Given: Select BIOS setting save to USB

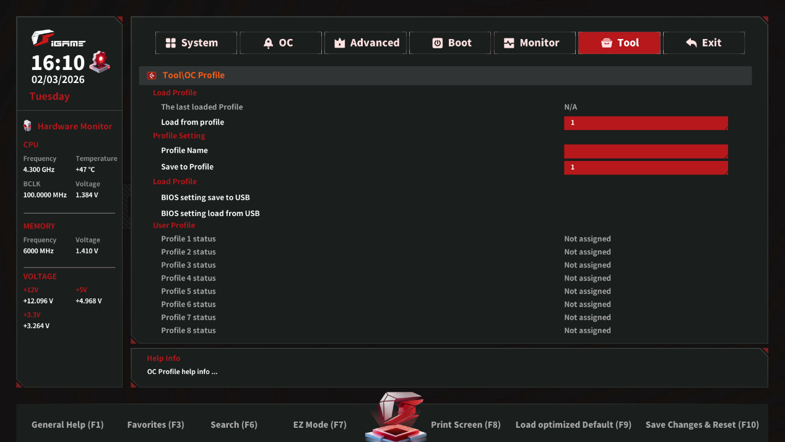Looking at the screenshot, I should click(206, 197).
